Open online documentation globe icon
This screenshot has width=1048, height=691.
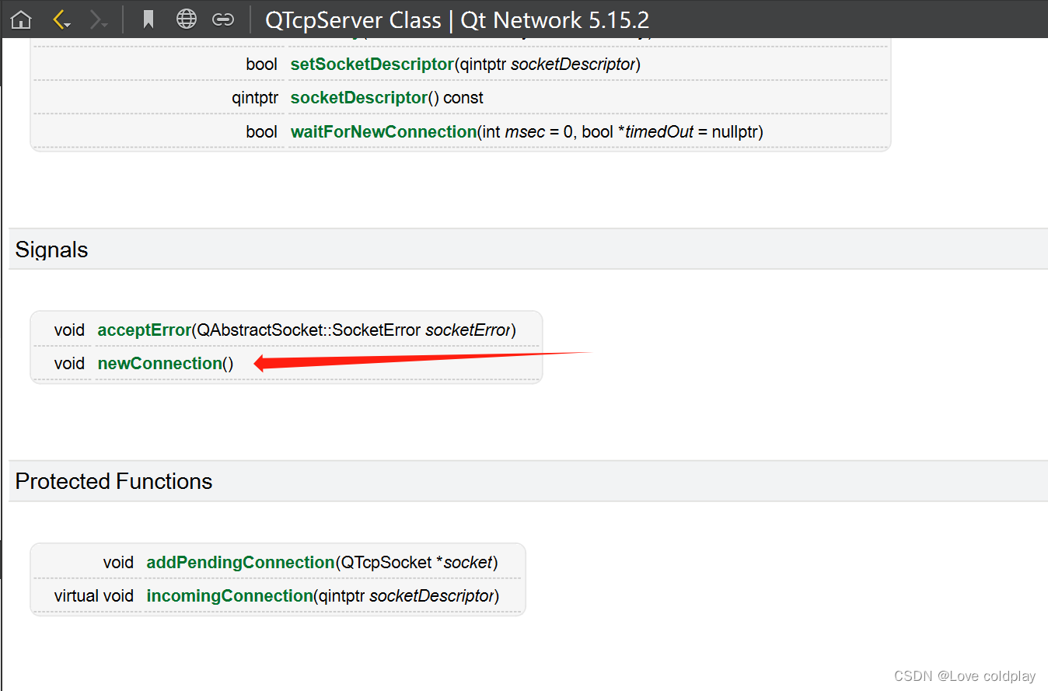point(187,19)
